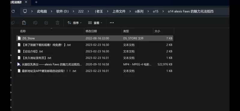Image resolution: width=240 pixels, height=111 pixels.
Task: Click the PC monitor icon in address bar
Action: [25, 11]
